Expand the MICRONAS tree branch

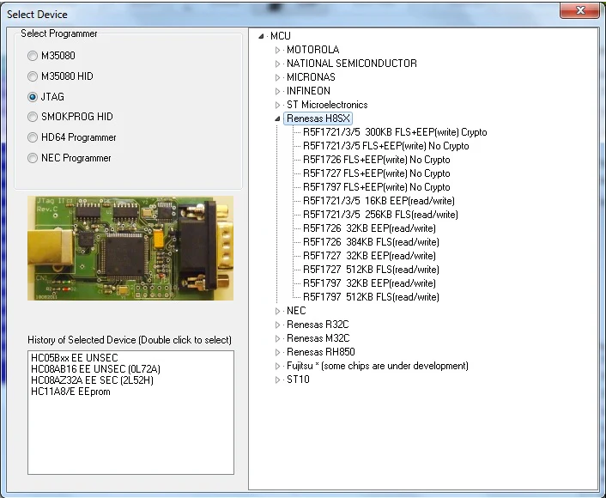click(277, 77)
